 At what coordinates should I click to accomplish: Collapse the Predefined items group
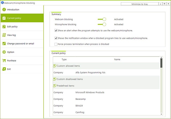[55, 86]
